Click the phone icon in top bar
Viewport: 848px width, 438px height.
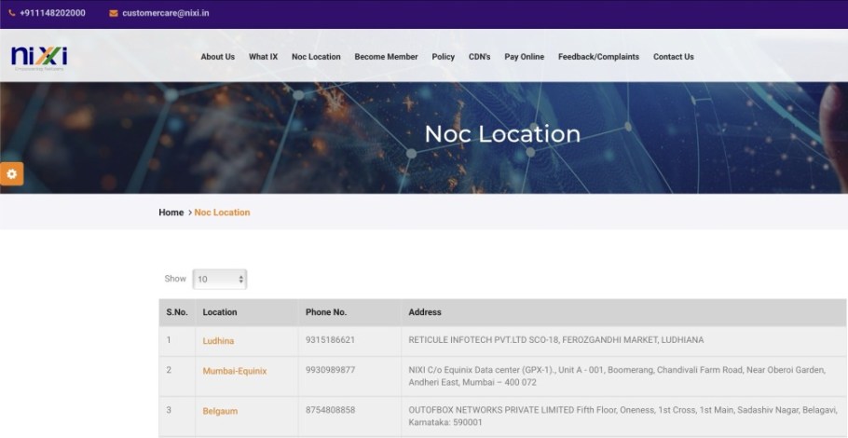click(12, 13)
